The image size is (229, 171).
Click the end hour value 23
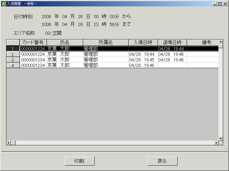pos(96,25)
